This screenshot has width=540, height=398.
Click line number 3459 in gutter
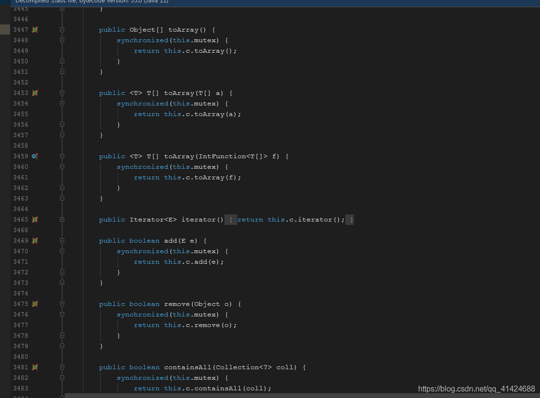tap(21, 156)
